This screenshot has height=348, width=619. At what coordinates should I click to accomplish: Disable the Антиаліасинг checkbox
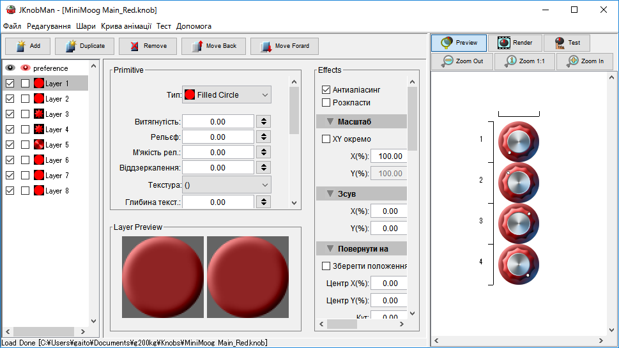click(x=326, y=90)
